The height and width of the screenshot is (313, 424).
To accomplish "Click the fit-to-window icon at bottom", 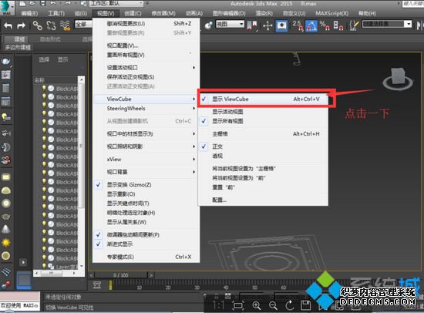I will tap(238, 306).
